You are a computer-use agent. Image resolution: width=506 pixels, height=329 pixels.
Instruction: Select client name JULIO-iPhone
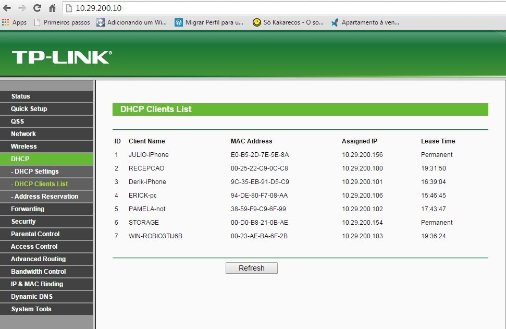coord(149,155)
